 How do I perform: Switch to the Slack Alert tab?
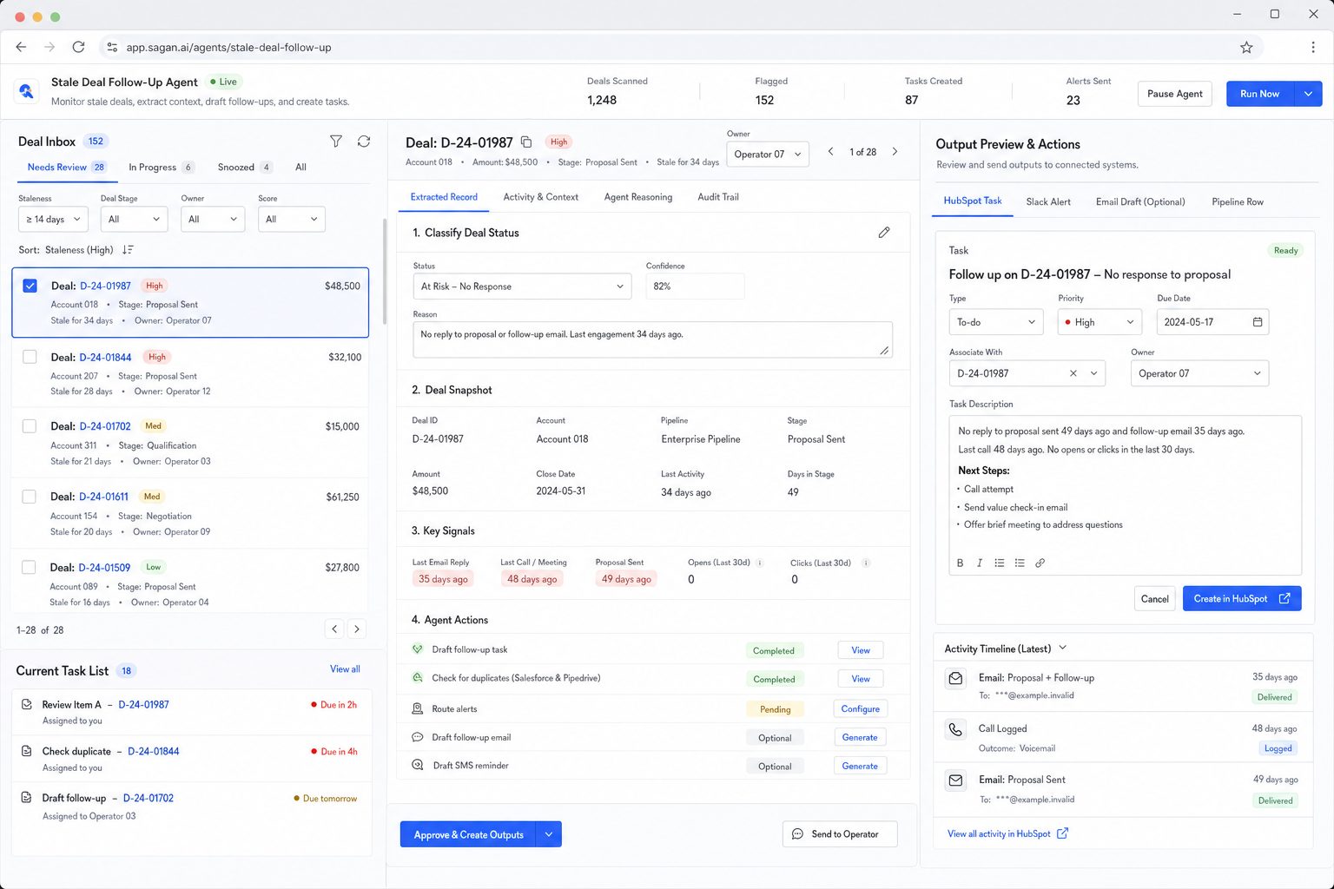point(1048,201)
